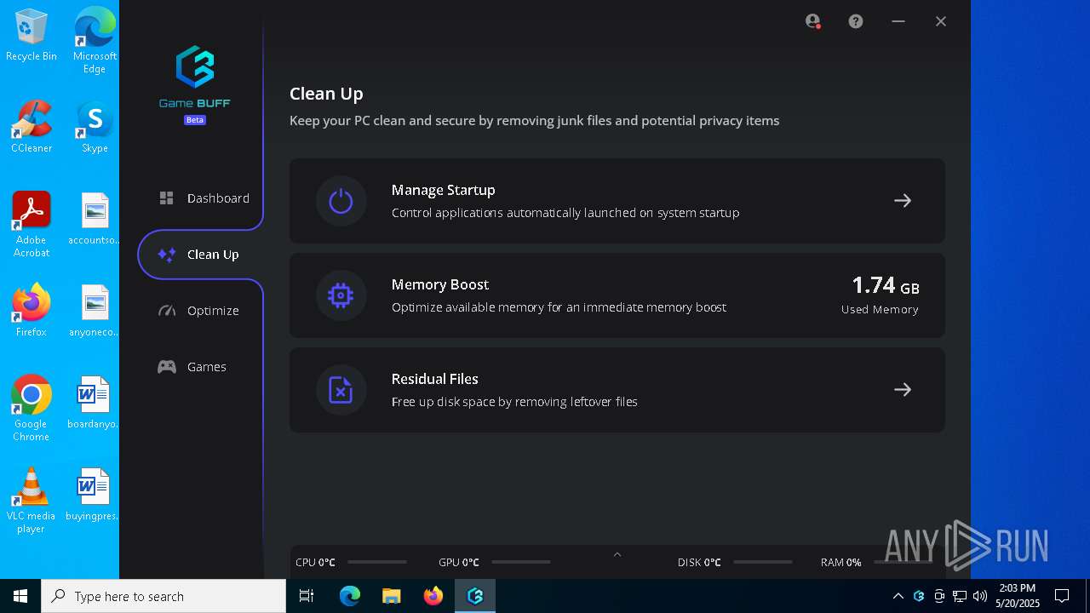
Task: Open Skype desktop shortcut
Action: pos(95,127)
